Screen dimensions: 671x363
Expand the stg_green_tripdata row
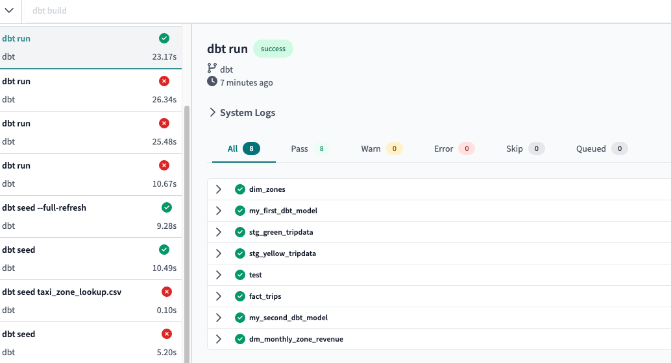click(218, 232)
